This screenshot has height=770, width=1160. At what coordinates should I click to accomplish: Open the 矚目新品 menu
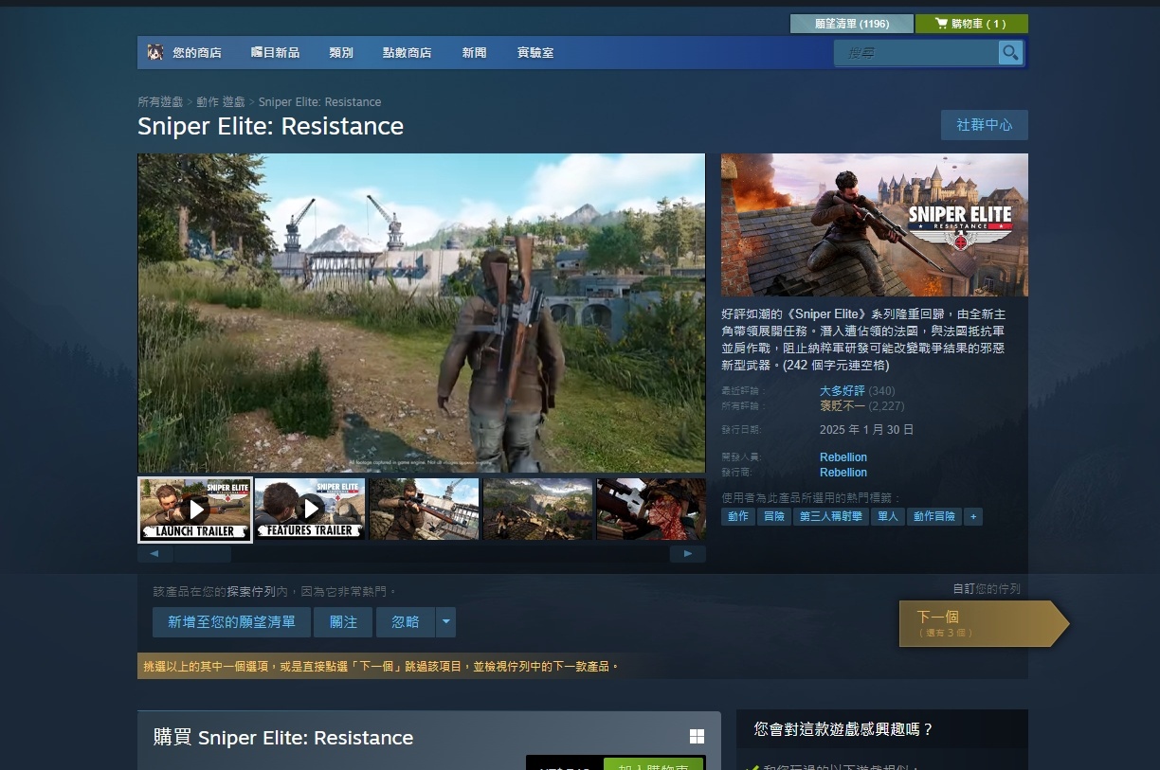[x=275, y=53]
